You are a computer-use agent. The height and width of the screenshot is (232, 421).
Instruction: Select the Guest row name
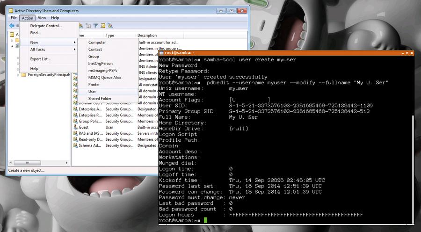coord(84,127)
